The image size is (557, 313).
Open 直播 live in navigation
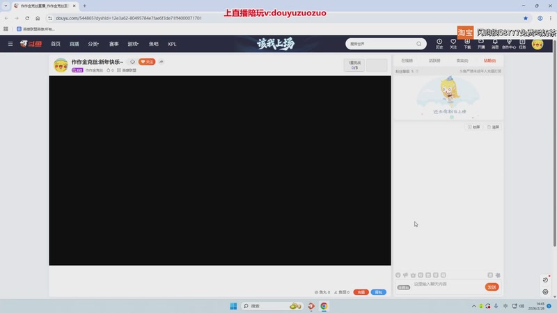(74, 44)
